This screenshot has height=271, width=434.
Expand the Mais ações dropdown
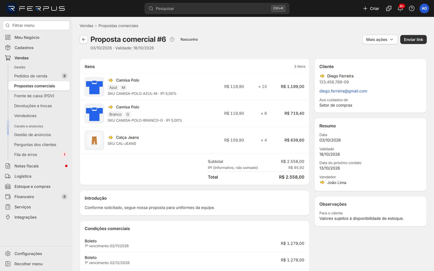pos(380,40)
